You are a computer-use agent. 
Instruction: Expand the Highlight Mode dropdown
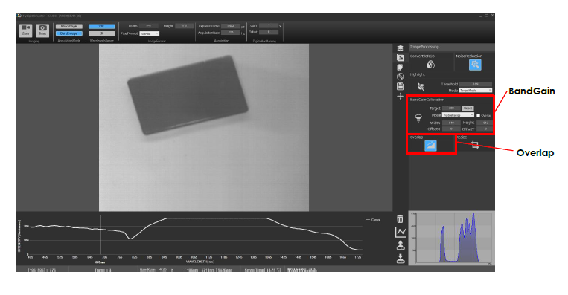pos(475,91)
